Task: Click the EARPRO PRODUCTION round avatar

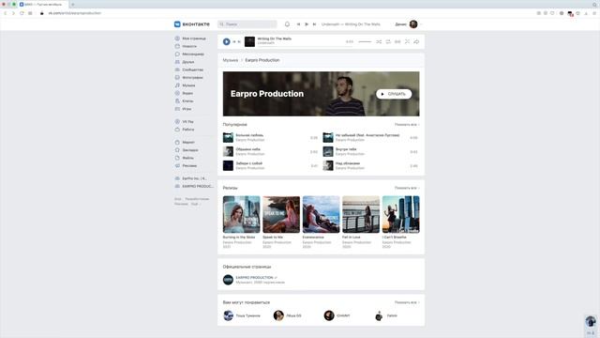Action: point(228,280)
